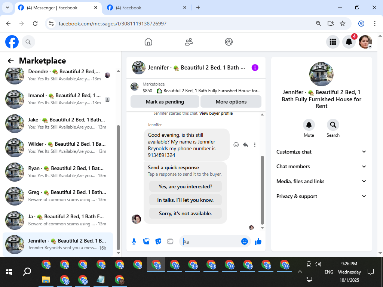Open the Facebook menu grid icon
The width and height of the screenshot is (383, 287).
(x=333, y=42)
